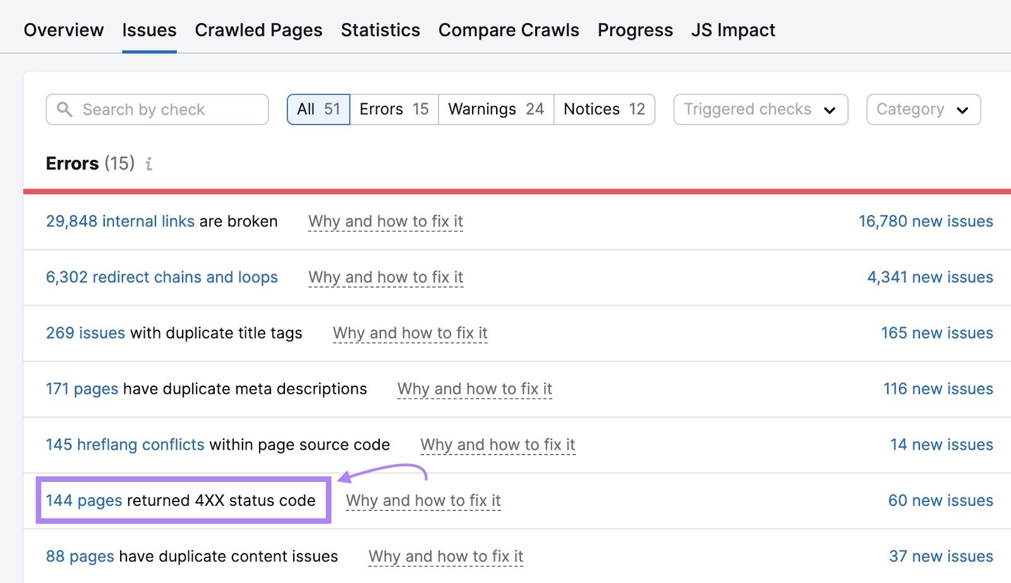
Task: Open the 29,848 internal links issue
Action: tap(120, 221)
